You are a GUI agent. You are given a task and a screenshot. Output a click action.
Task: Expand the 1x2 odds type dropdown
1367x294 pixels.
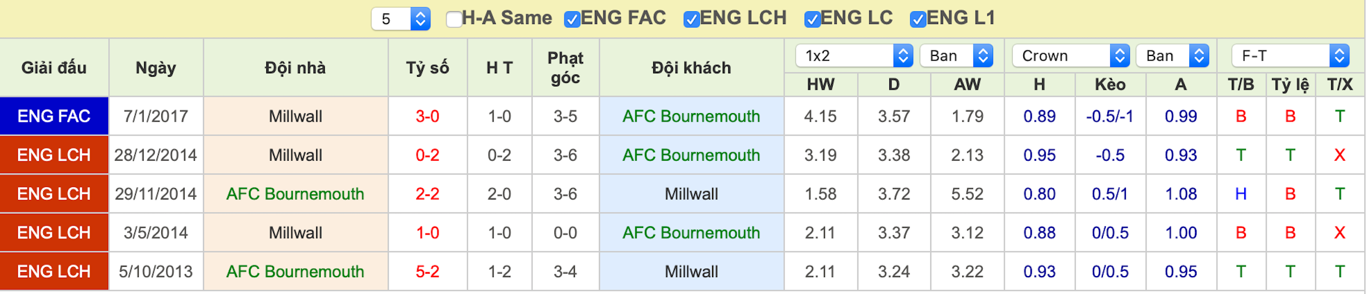[854, 55]
